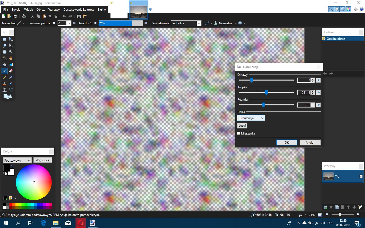Screen dimensions: 365x228
Task: Click OK in Turbulencja dialog
Action: point(287,142)
